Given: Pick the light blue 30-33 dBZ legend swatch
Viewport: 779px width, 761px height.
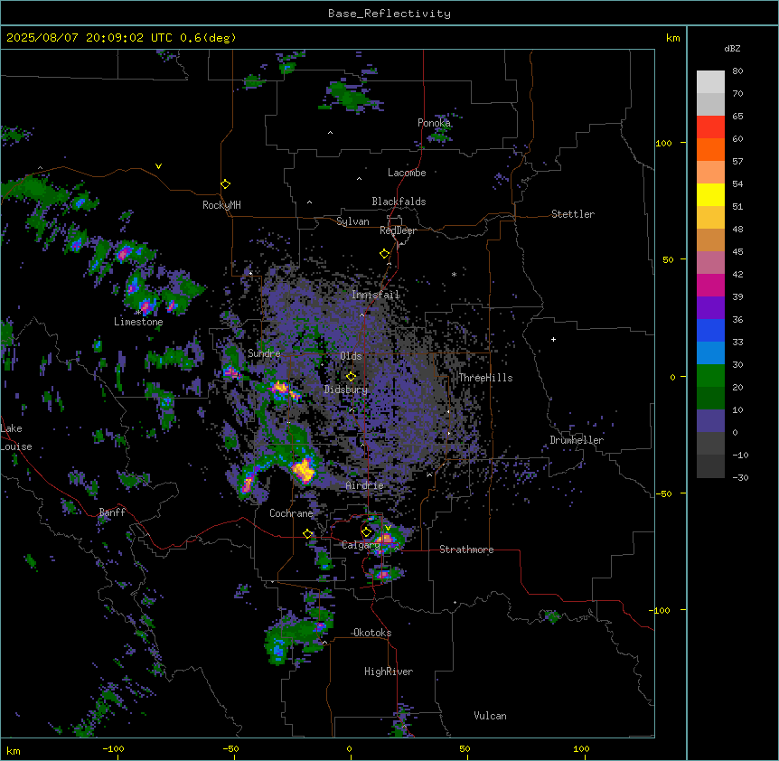Looking at the screenshot, I should coord(710,353).
